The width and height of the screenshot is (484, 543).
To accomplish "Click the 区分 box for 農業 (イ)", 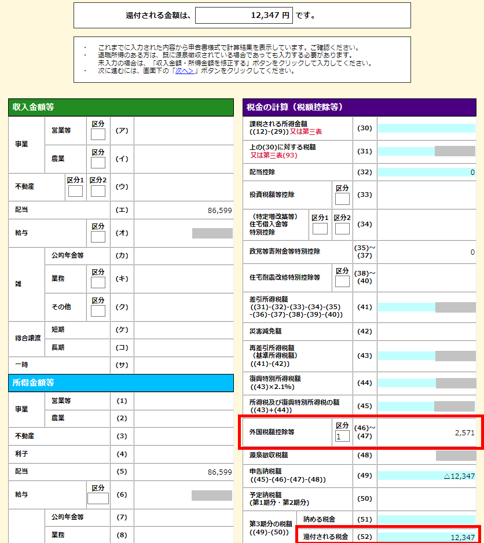I will pos(98,163).
